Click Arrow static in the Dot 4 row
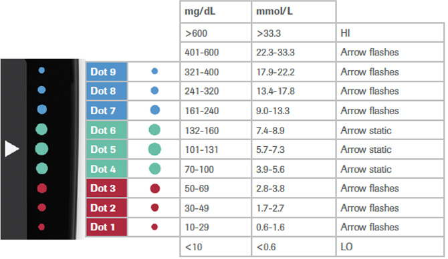The width and height of the screenshot is (448, 259). pyautogui.click(x=366, y=169)
